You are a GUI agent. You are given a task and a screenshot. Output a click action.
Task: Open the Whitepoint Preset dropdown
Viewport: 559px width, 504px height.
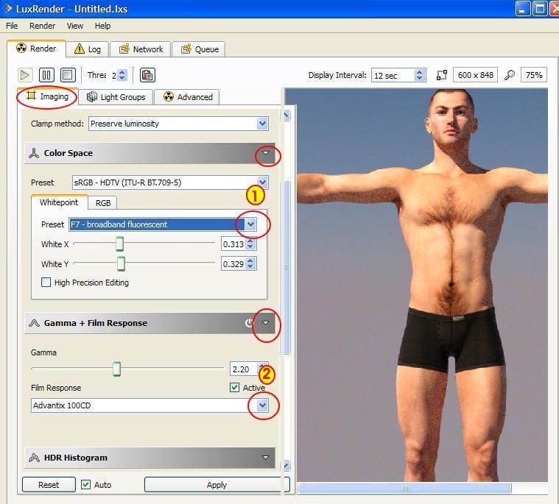250,224
